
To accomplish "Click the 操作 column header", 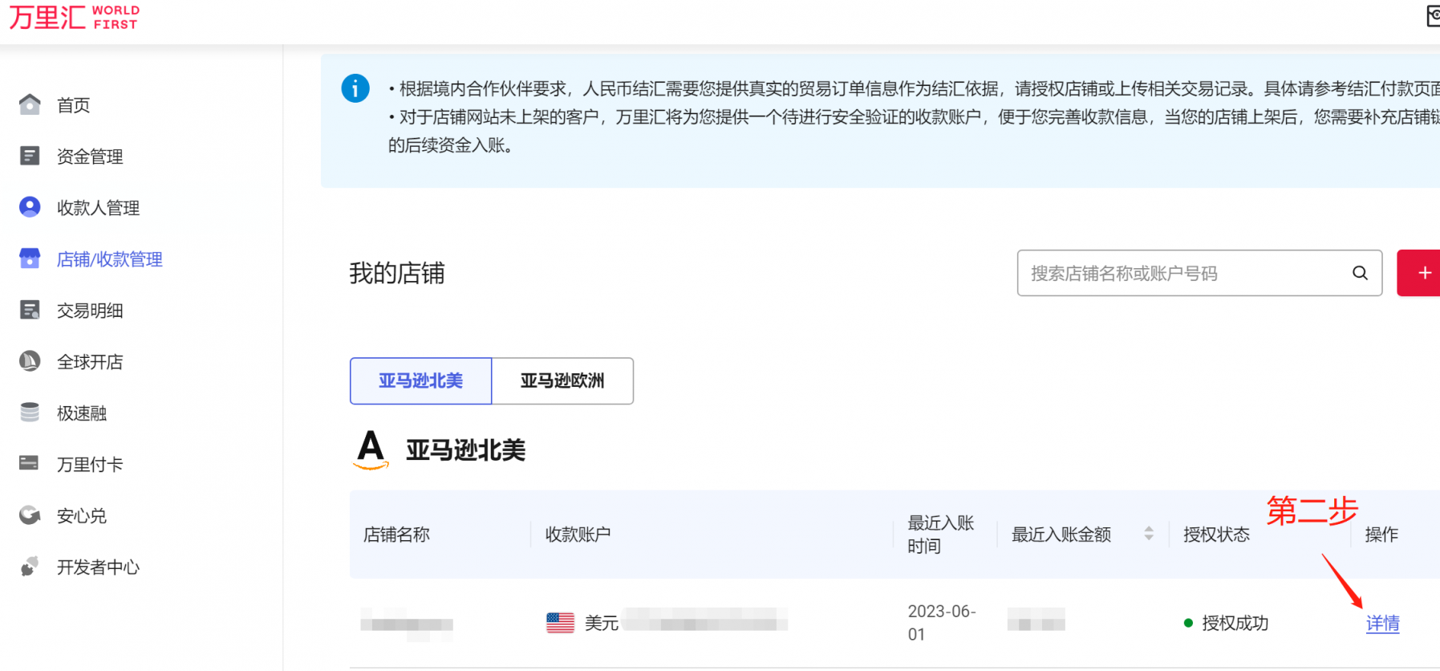I will pyautogui.click(x=1381, y=535).
